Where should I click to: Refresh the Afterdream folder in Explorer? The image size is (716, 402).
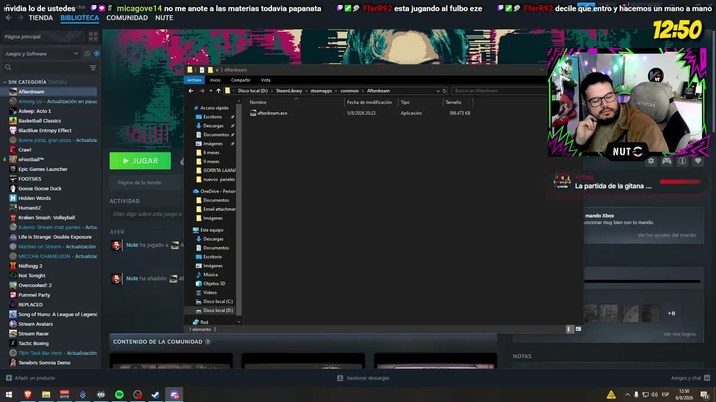[x=445, y=91]
